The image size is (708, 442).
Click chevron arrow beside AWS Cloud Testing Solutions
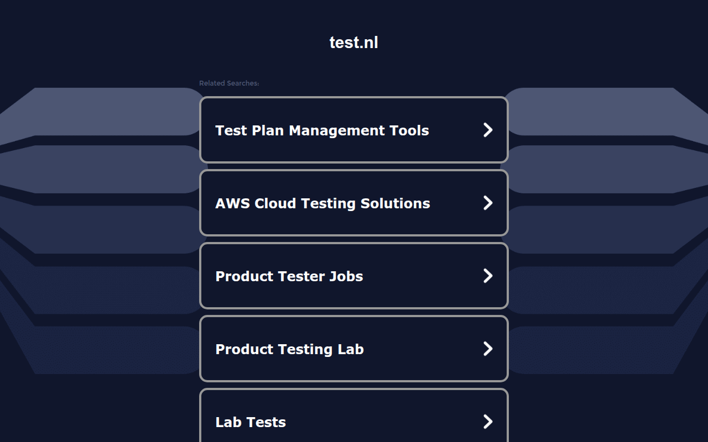point(488,203)
